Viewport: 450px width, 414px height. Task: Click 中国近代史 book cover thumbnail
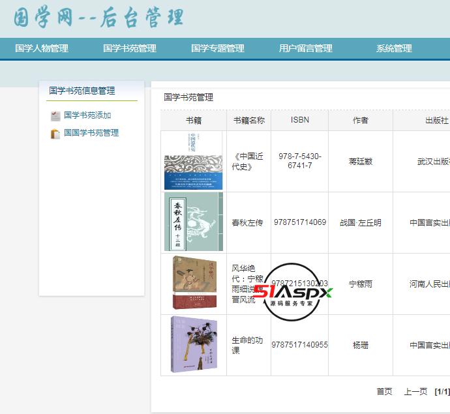pyautogui.click(x=194, y=161)
